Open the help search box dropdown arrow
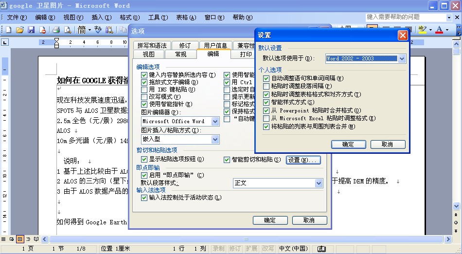462x254 pixels. [449, 18]
